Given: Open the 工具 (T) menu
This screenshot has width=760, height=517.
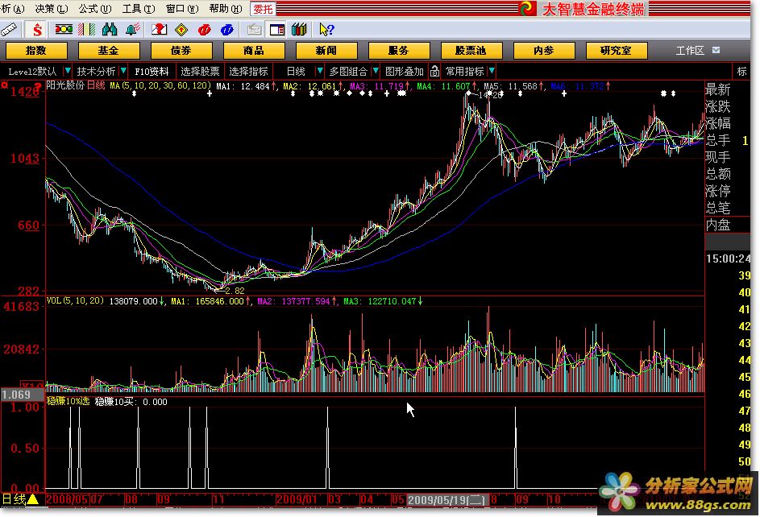Looking at the screenshot, I should pos(138,9).
